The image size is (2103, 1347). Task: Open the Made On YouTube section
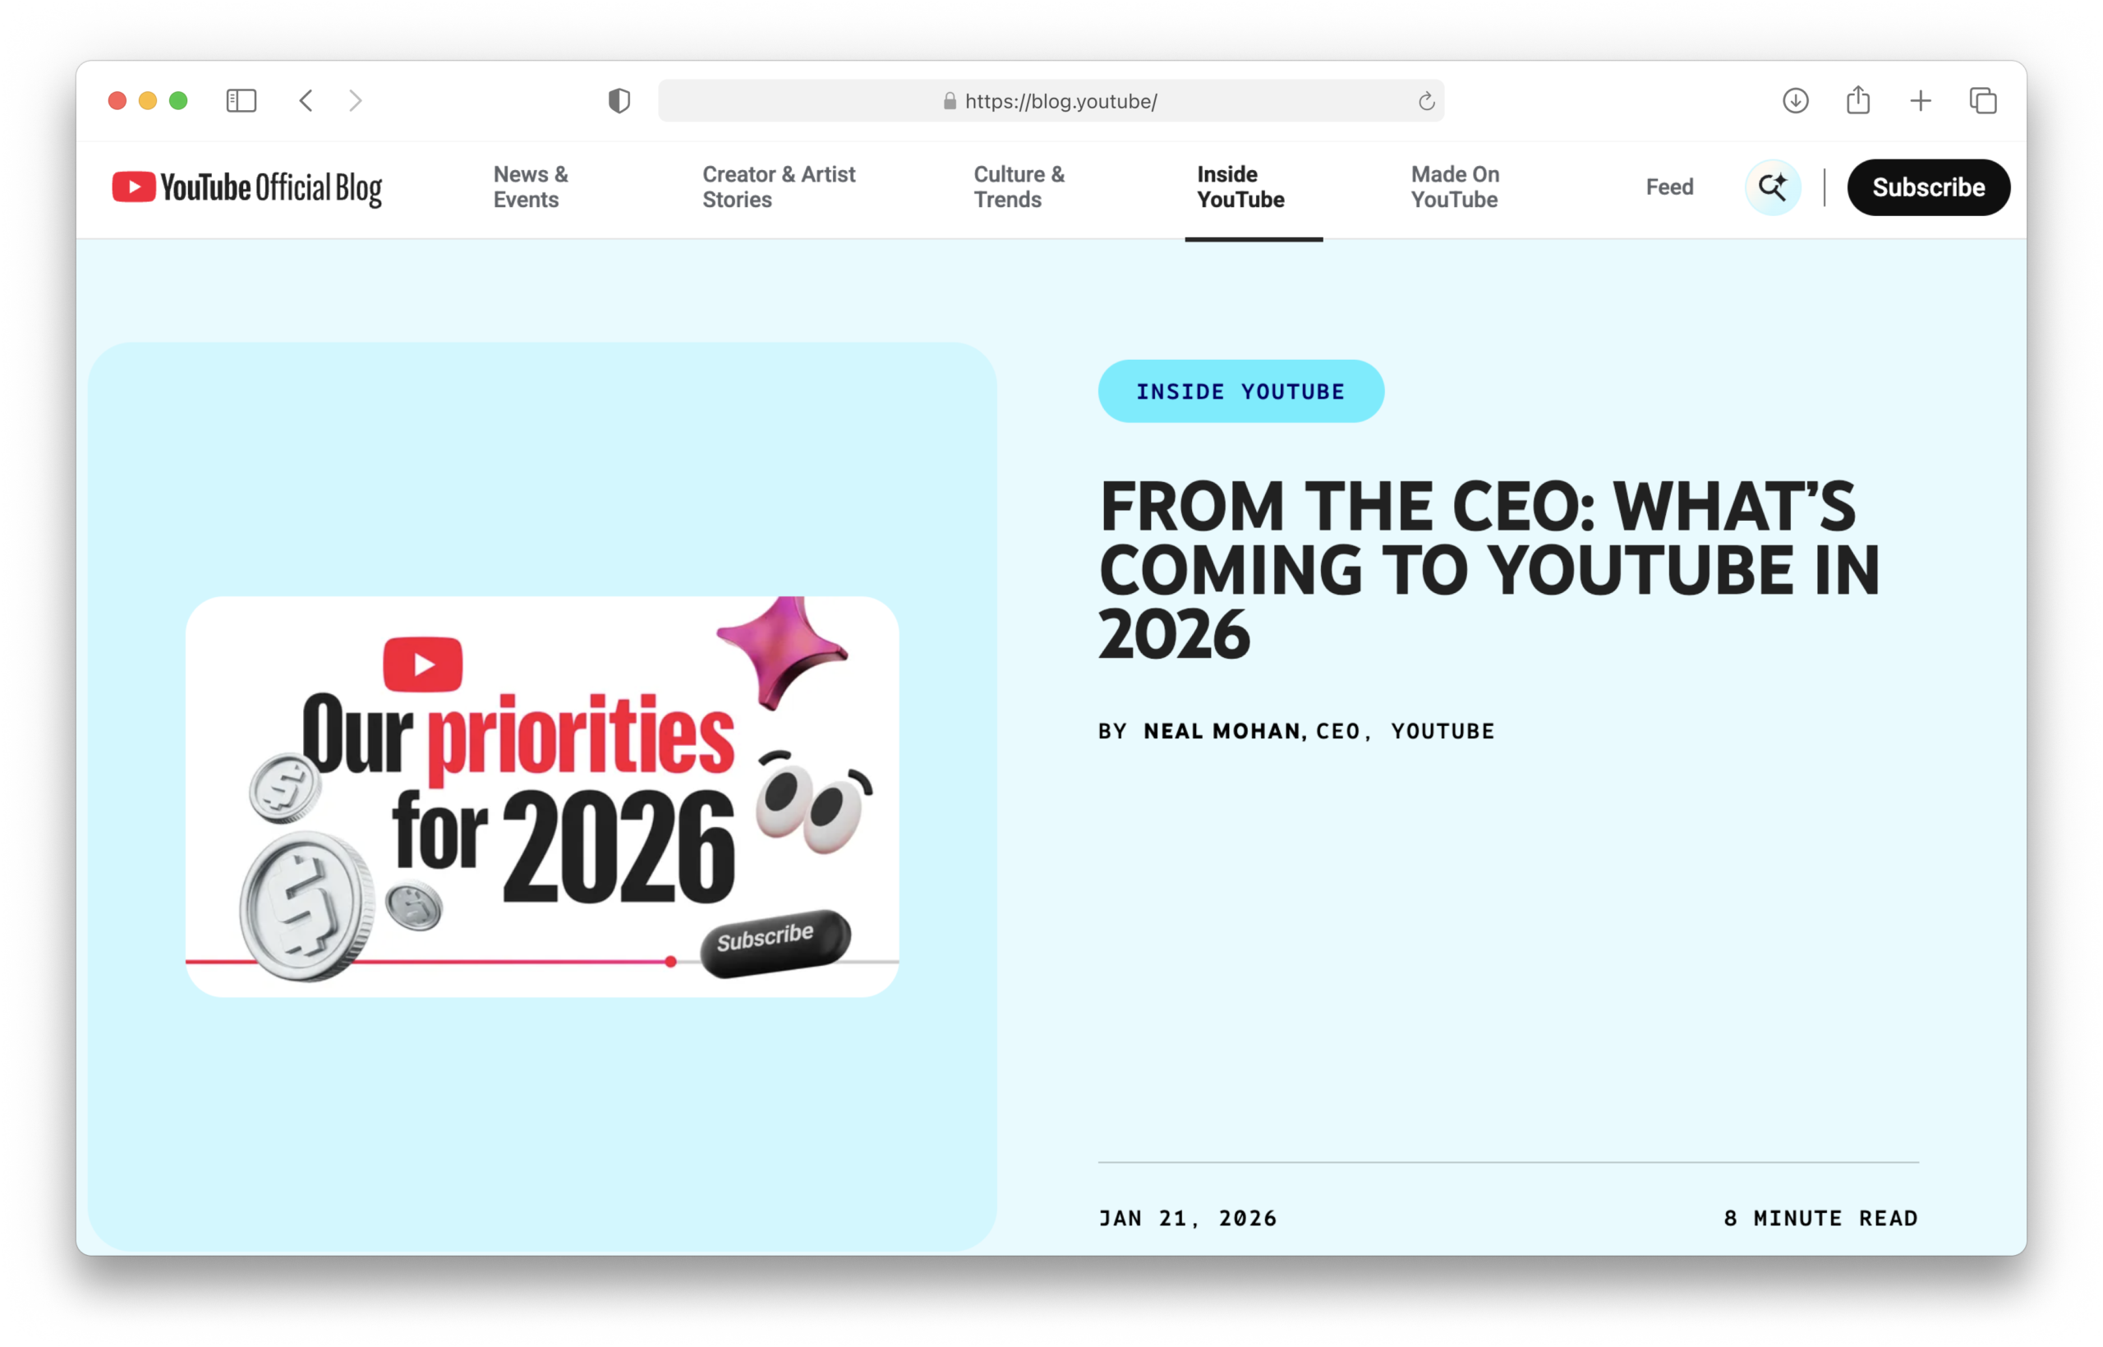tap(1454, 187)
